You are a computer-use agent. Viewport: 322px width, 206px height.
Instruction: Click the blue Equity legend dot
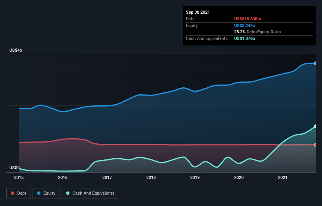click(39, 193)
